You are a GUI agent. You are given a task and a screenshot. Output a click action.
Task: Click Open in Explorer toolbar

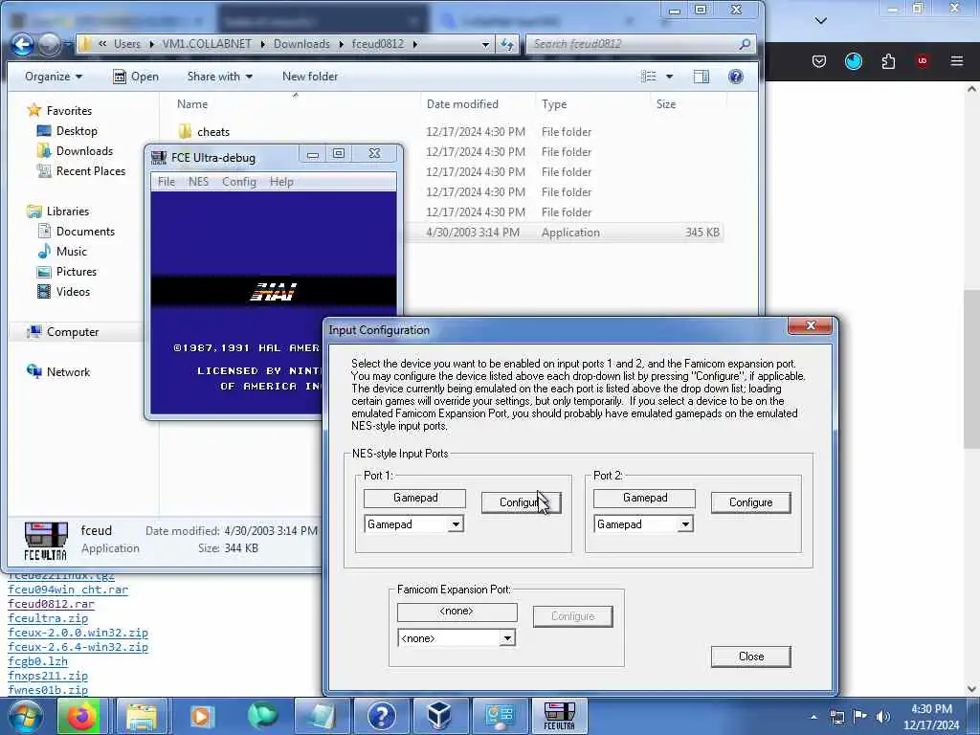[x=136, y=77]
